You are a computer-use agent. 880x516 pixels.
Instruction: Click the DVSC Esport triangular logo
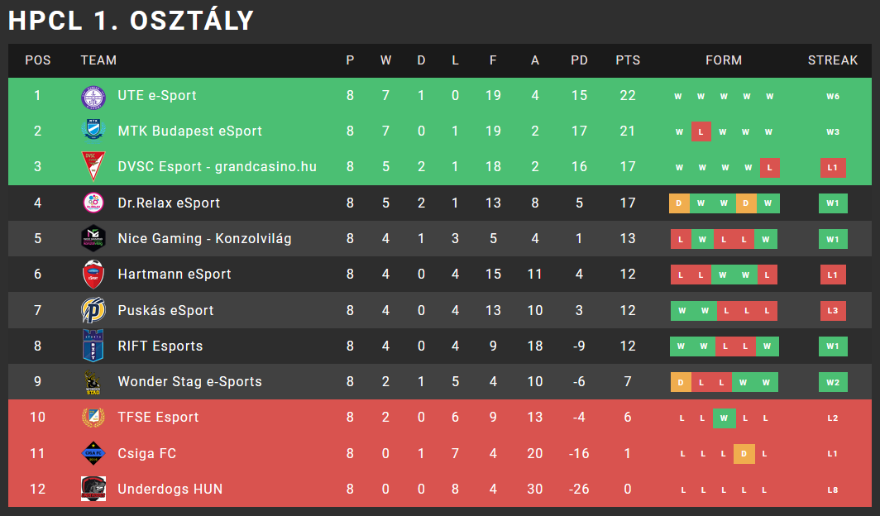pos(93,166)
